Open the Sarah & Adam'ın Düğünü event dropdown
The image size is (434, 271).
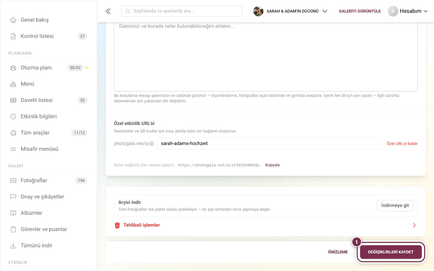[290, 11]
